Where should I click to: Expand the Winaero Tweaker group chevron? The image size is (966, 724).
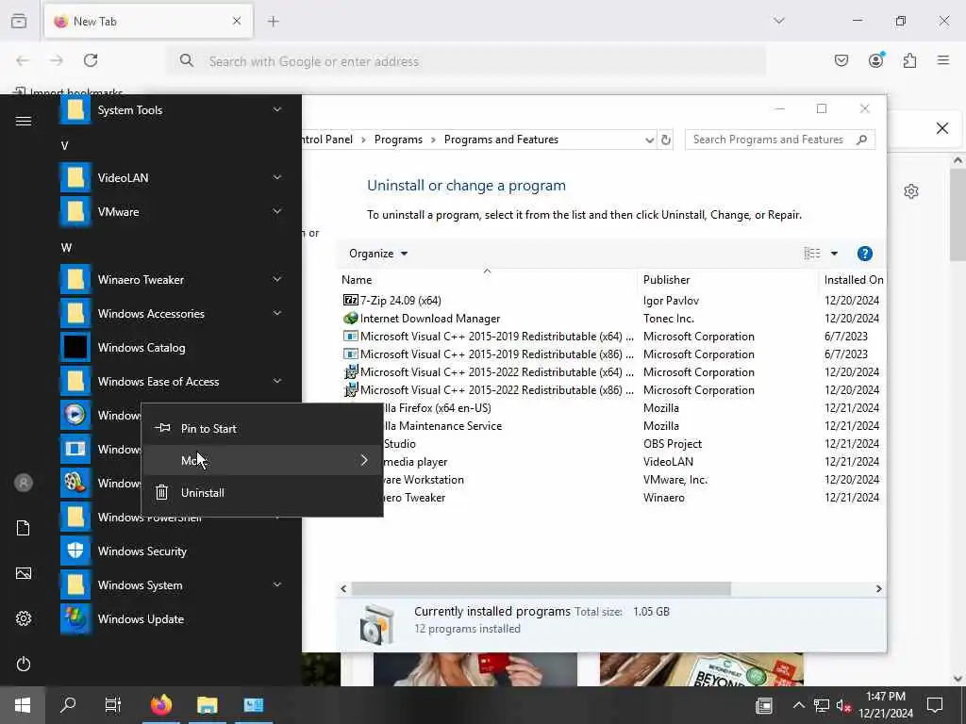pos(277,279)
